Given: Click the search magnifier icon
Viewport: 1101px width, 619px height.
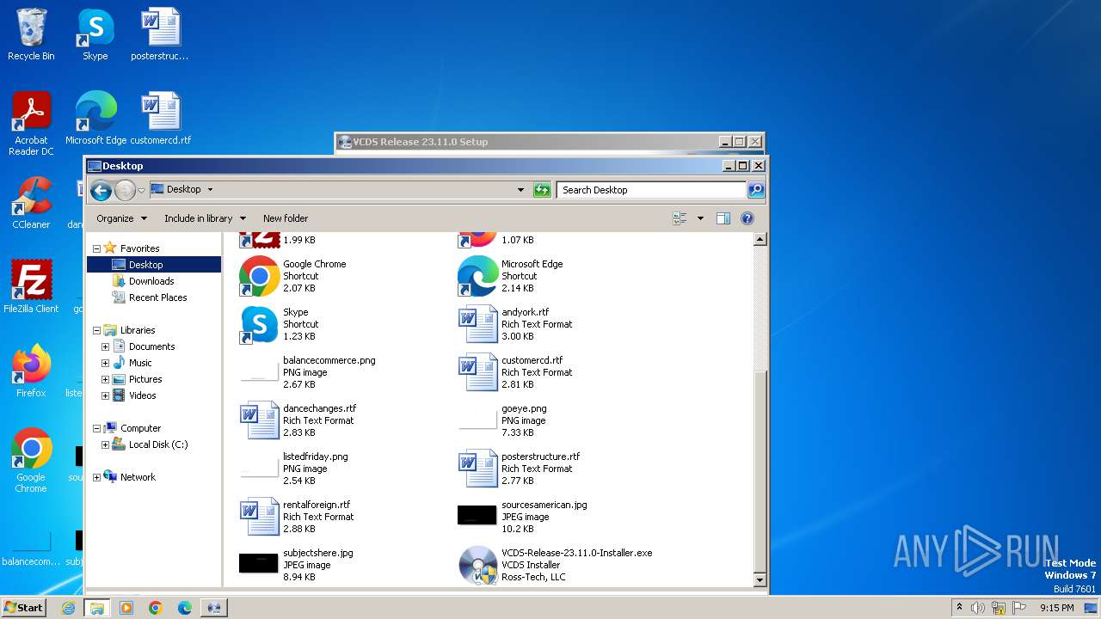Looking at the screenshot, I should [756, 190].
